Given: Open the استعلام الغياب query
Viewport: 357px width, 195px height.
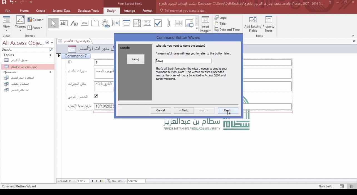Looking at the screenshot, I should [20, 84].
